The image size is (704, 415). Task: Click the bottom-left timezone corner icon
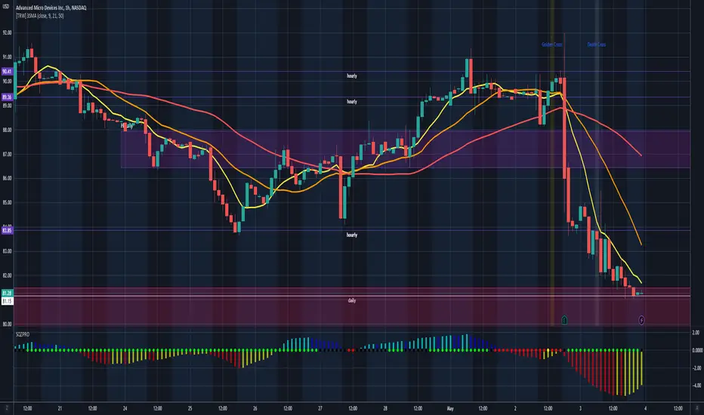[x=7, y=408]
